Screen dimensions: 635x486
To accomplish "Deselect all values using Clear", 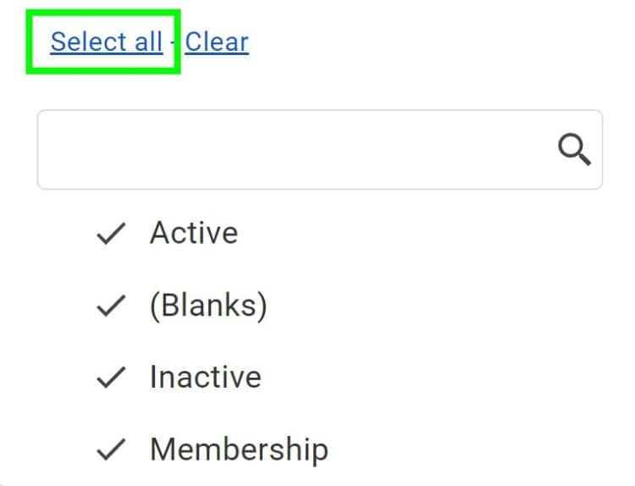I will point(217,41).
